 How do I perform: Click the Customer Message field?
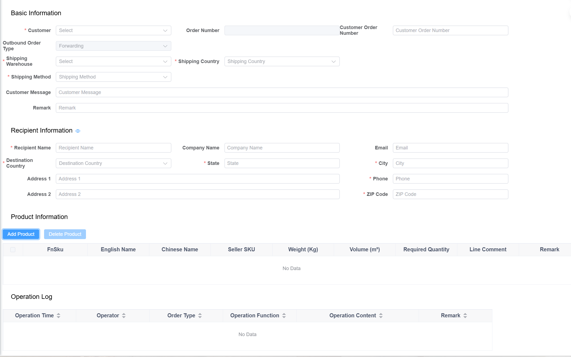click(282, 92)
